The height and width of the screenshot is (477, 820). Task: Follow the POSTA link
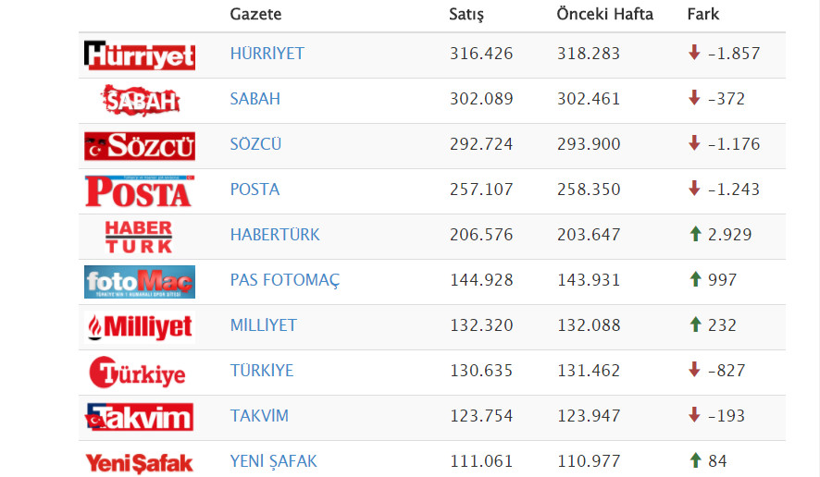point(255,190)
